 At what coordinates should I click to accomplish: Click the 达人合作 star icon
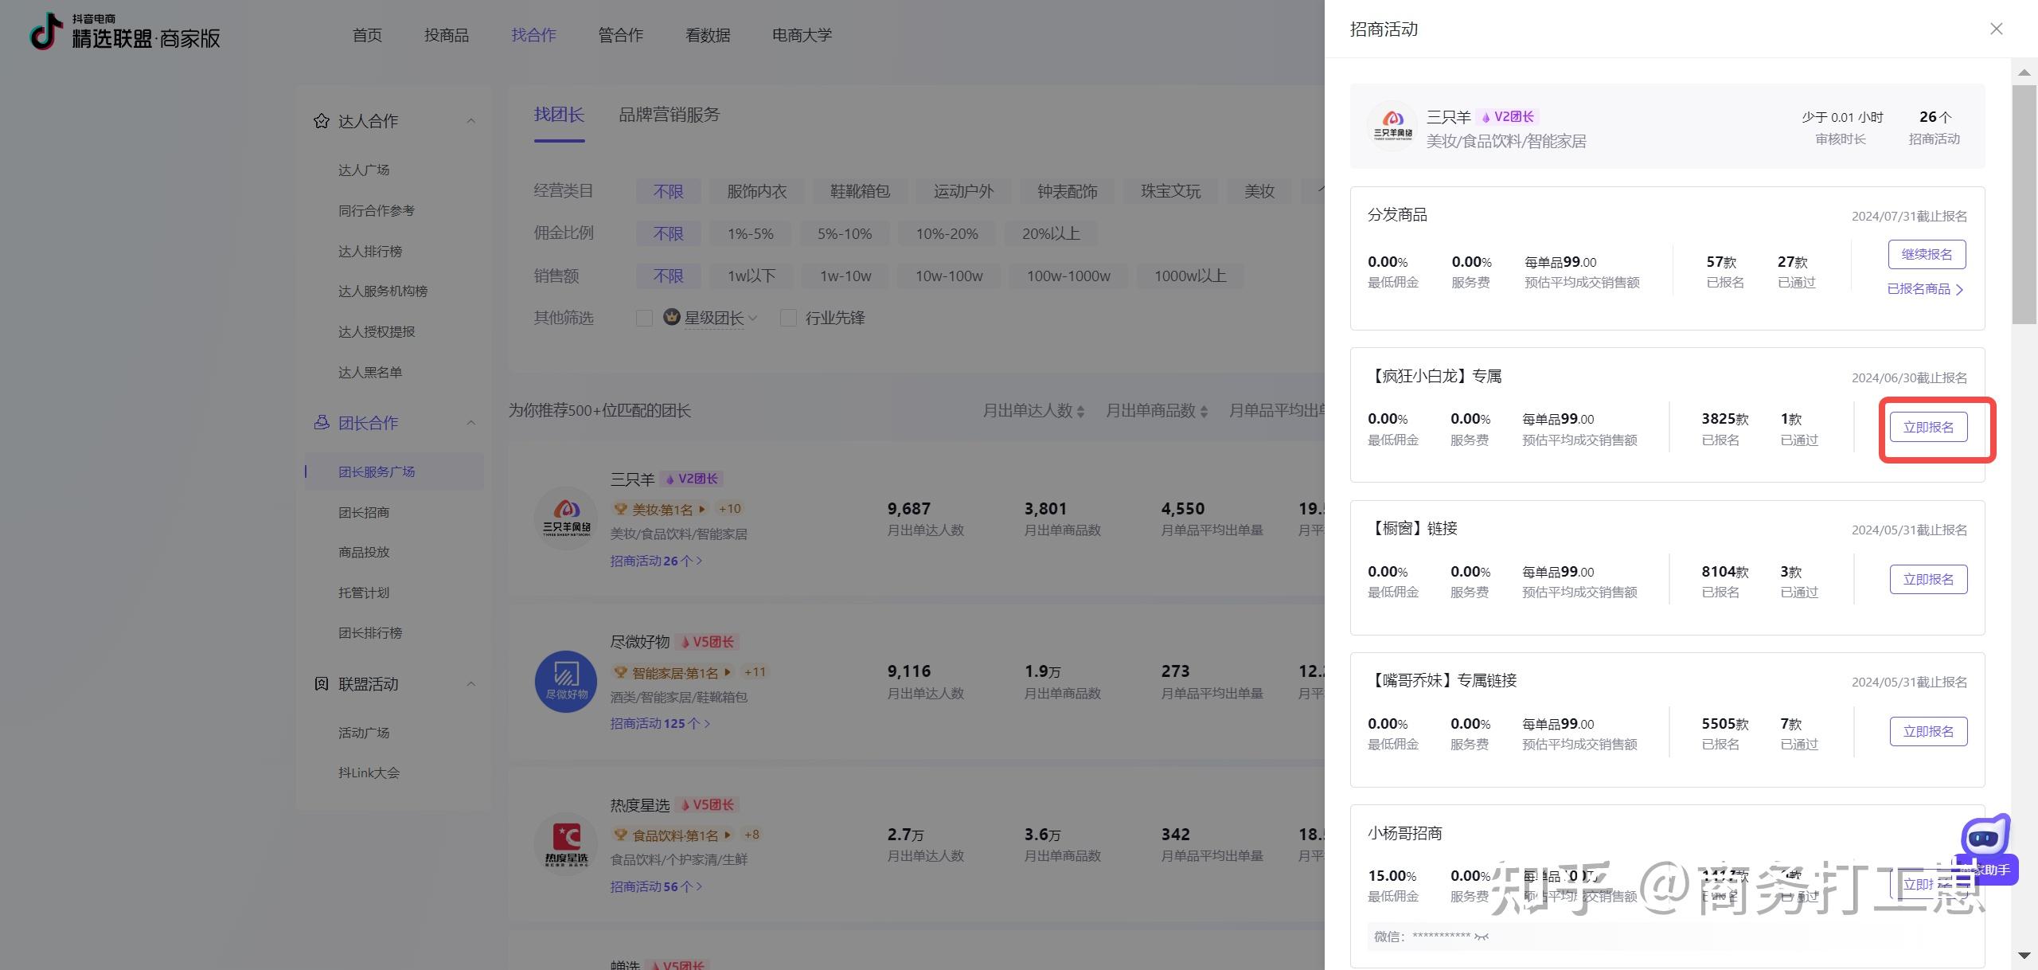pos(321,121)
